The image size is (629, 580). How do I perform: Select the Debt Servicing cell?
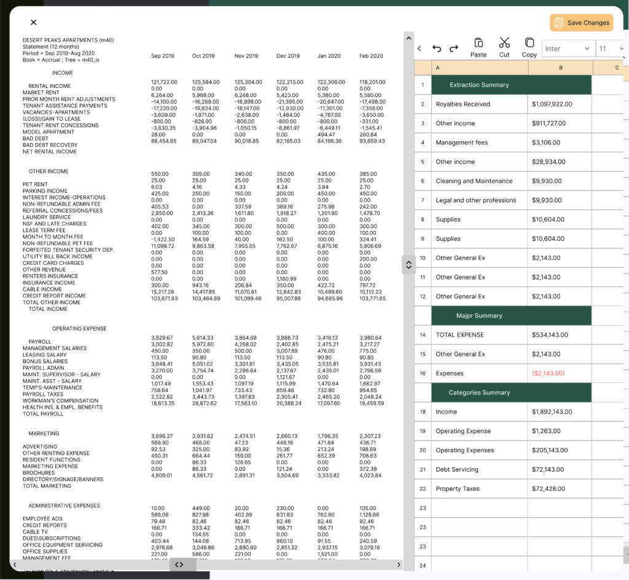(x=479, y=469)
